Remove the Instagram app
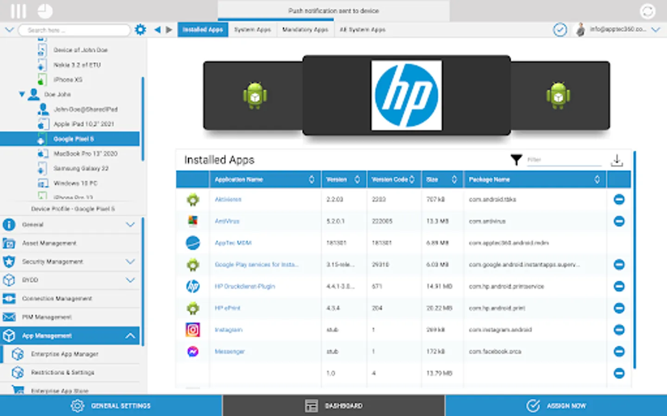The width and height of the screenshot is (667, 416). pos(619,330)
